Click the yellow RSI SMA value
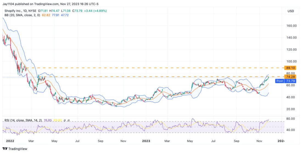302x153 pixels. click(x=57, y=120)
